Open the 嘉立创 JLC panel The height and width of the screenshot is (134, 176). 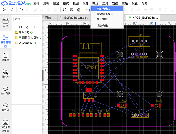(5, 107)
